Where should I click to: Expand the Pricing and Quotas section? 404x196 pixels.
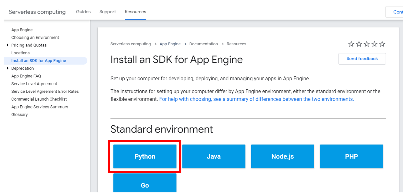tap(8, 45)
